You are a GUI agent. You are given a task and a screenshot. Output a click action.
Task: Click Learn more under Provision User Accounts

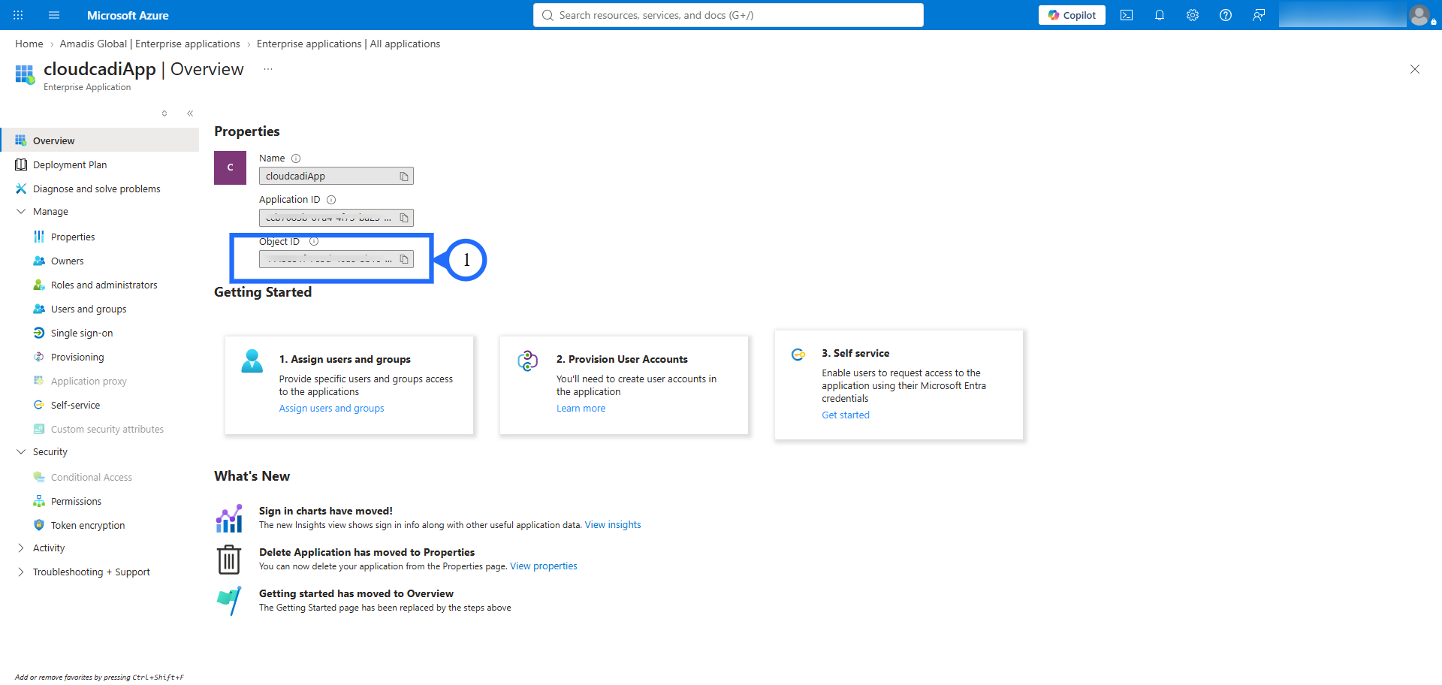581,409
